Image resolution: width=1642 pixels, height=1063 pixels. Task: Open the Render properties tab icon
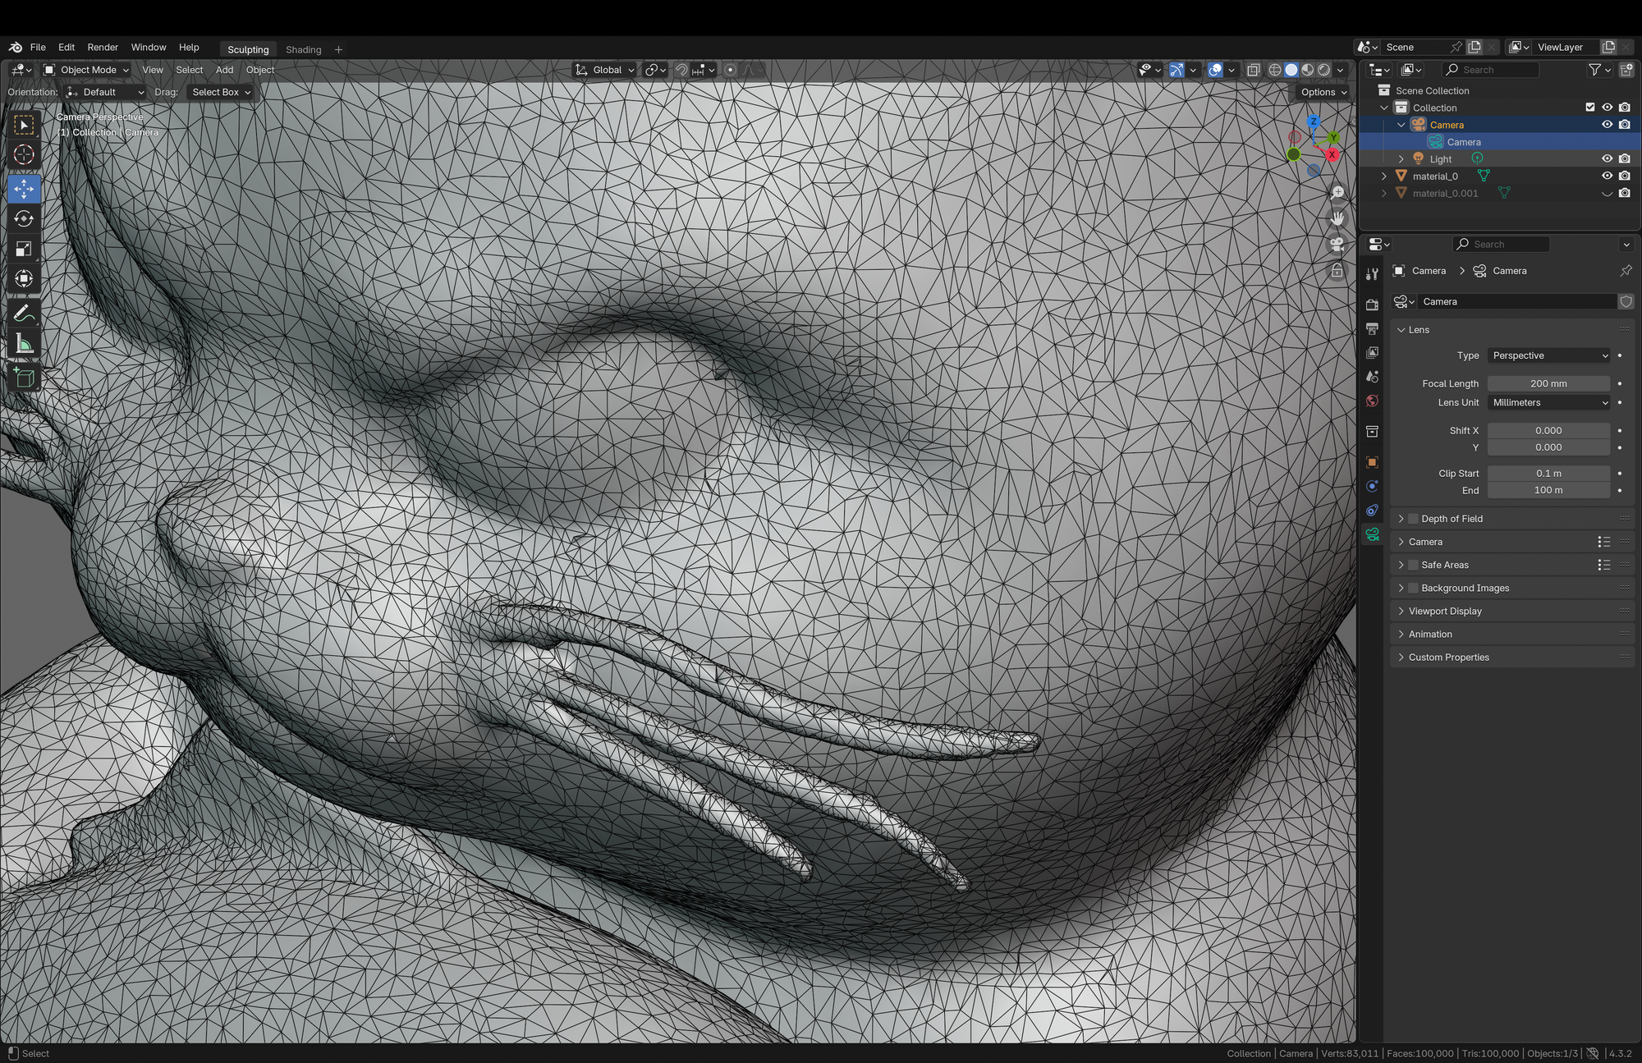point(1372,305)
